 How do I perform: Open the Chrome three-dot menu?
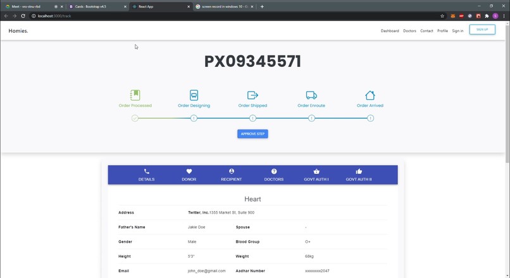tap(504, 16)
